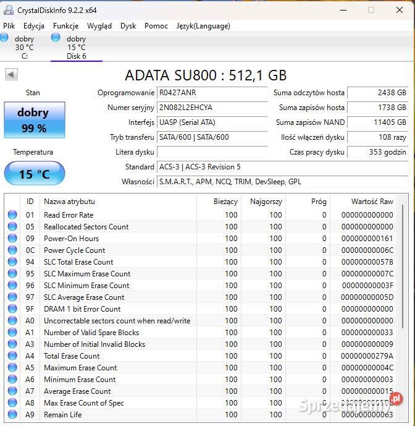Click the SMART table vertical scrollbar
Image resolution: width=415 pixels, height=426 pixels.
coord(403,267)
